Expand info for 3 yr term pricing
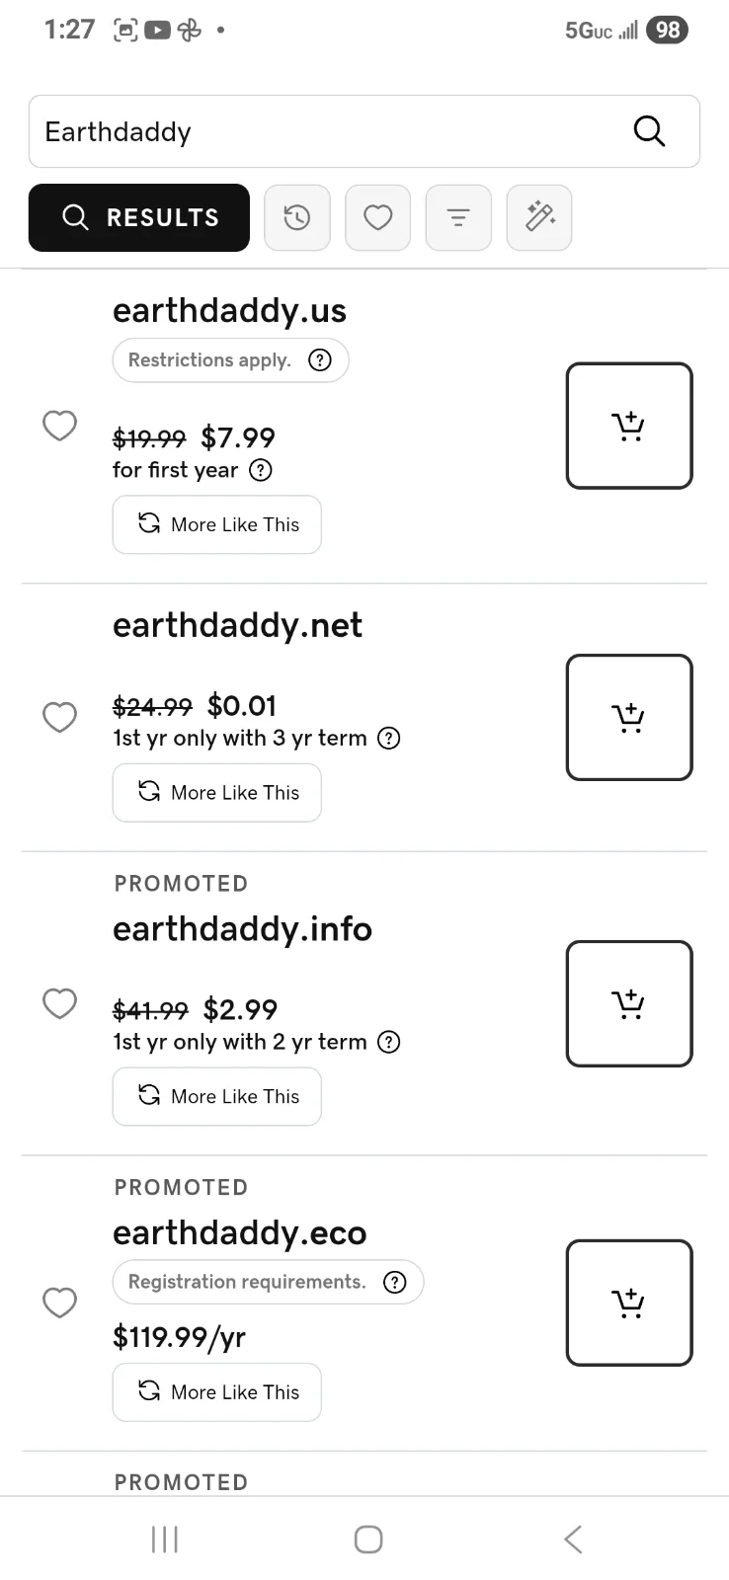Screen dimensions: 729x1580 coord(390,738)
